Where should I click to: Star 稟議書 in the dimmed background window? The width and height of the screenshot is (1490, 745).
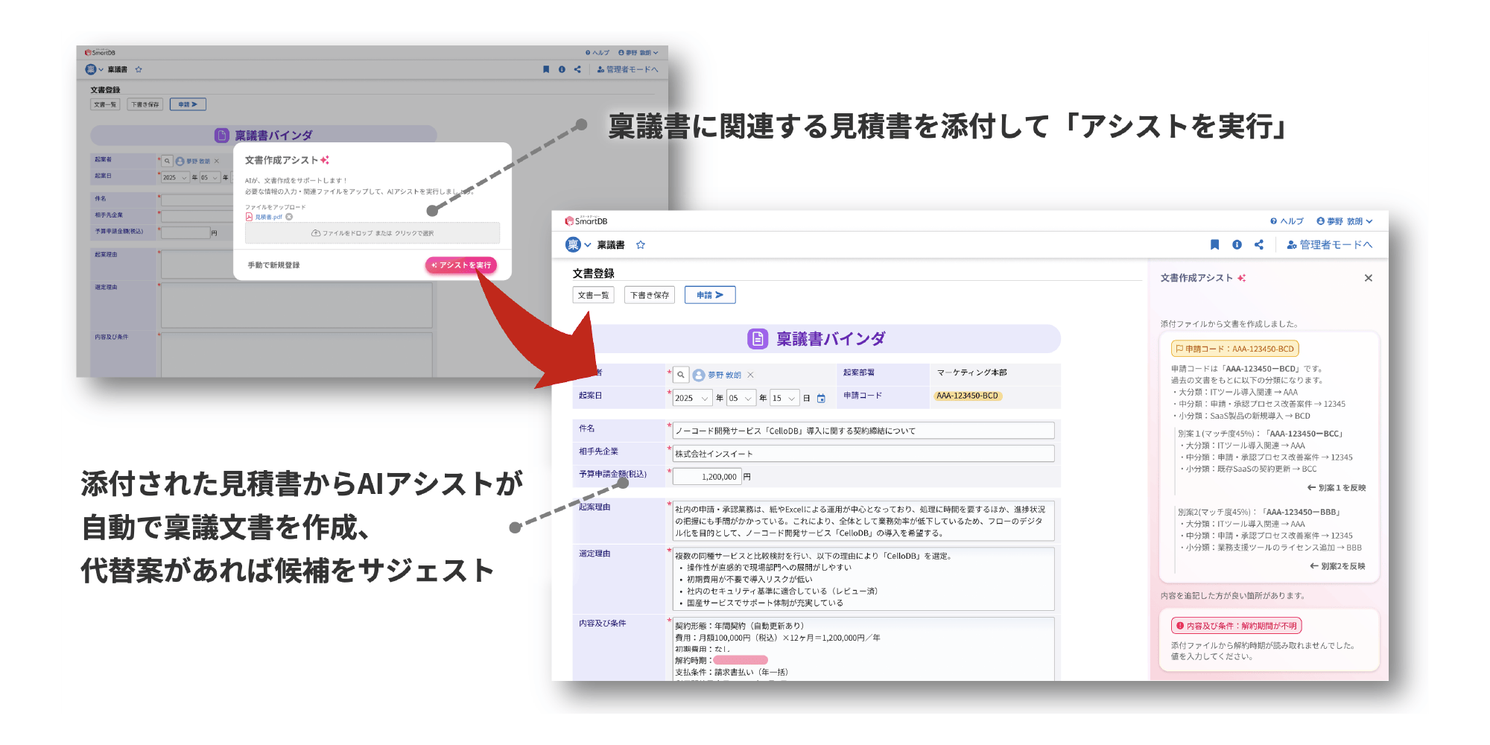coord(139,69)
